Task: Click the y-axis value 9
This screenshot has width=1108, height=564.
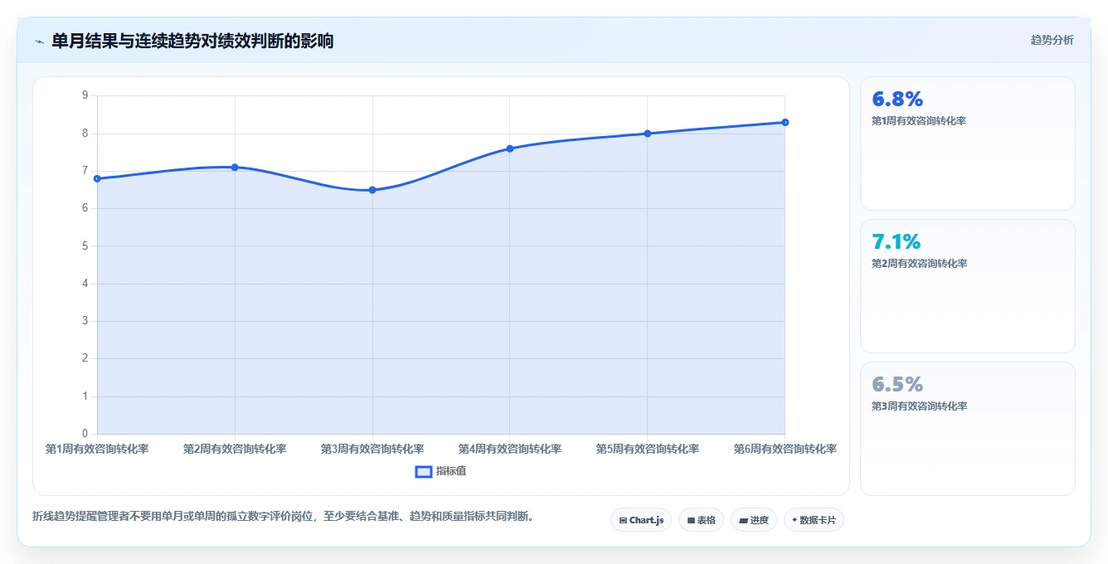Action: 85,95
